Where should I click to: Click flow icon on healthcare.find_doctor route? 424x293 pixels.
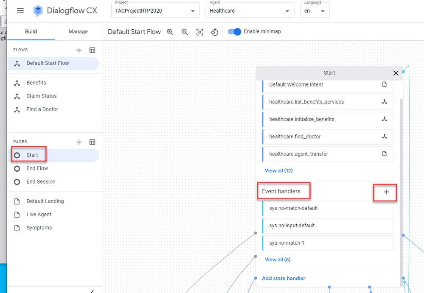tap(384, 137)
